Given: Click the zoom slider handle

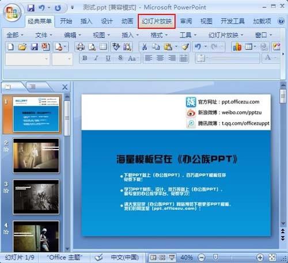Looking at the screenshot, I should pos(215,257).
